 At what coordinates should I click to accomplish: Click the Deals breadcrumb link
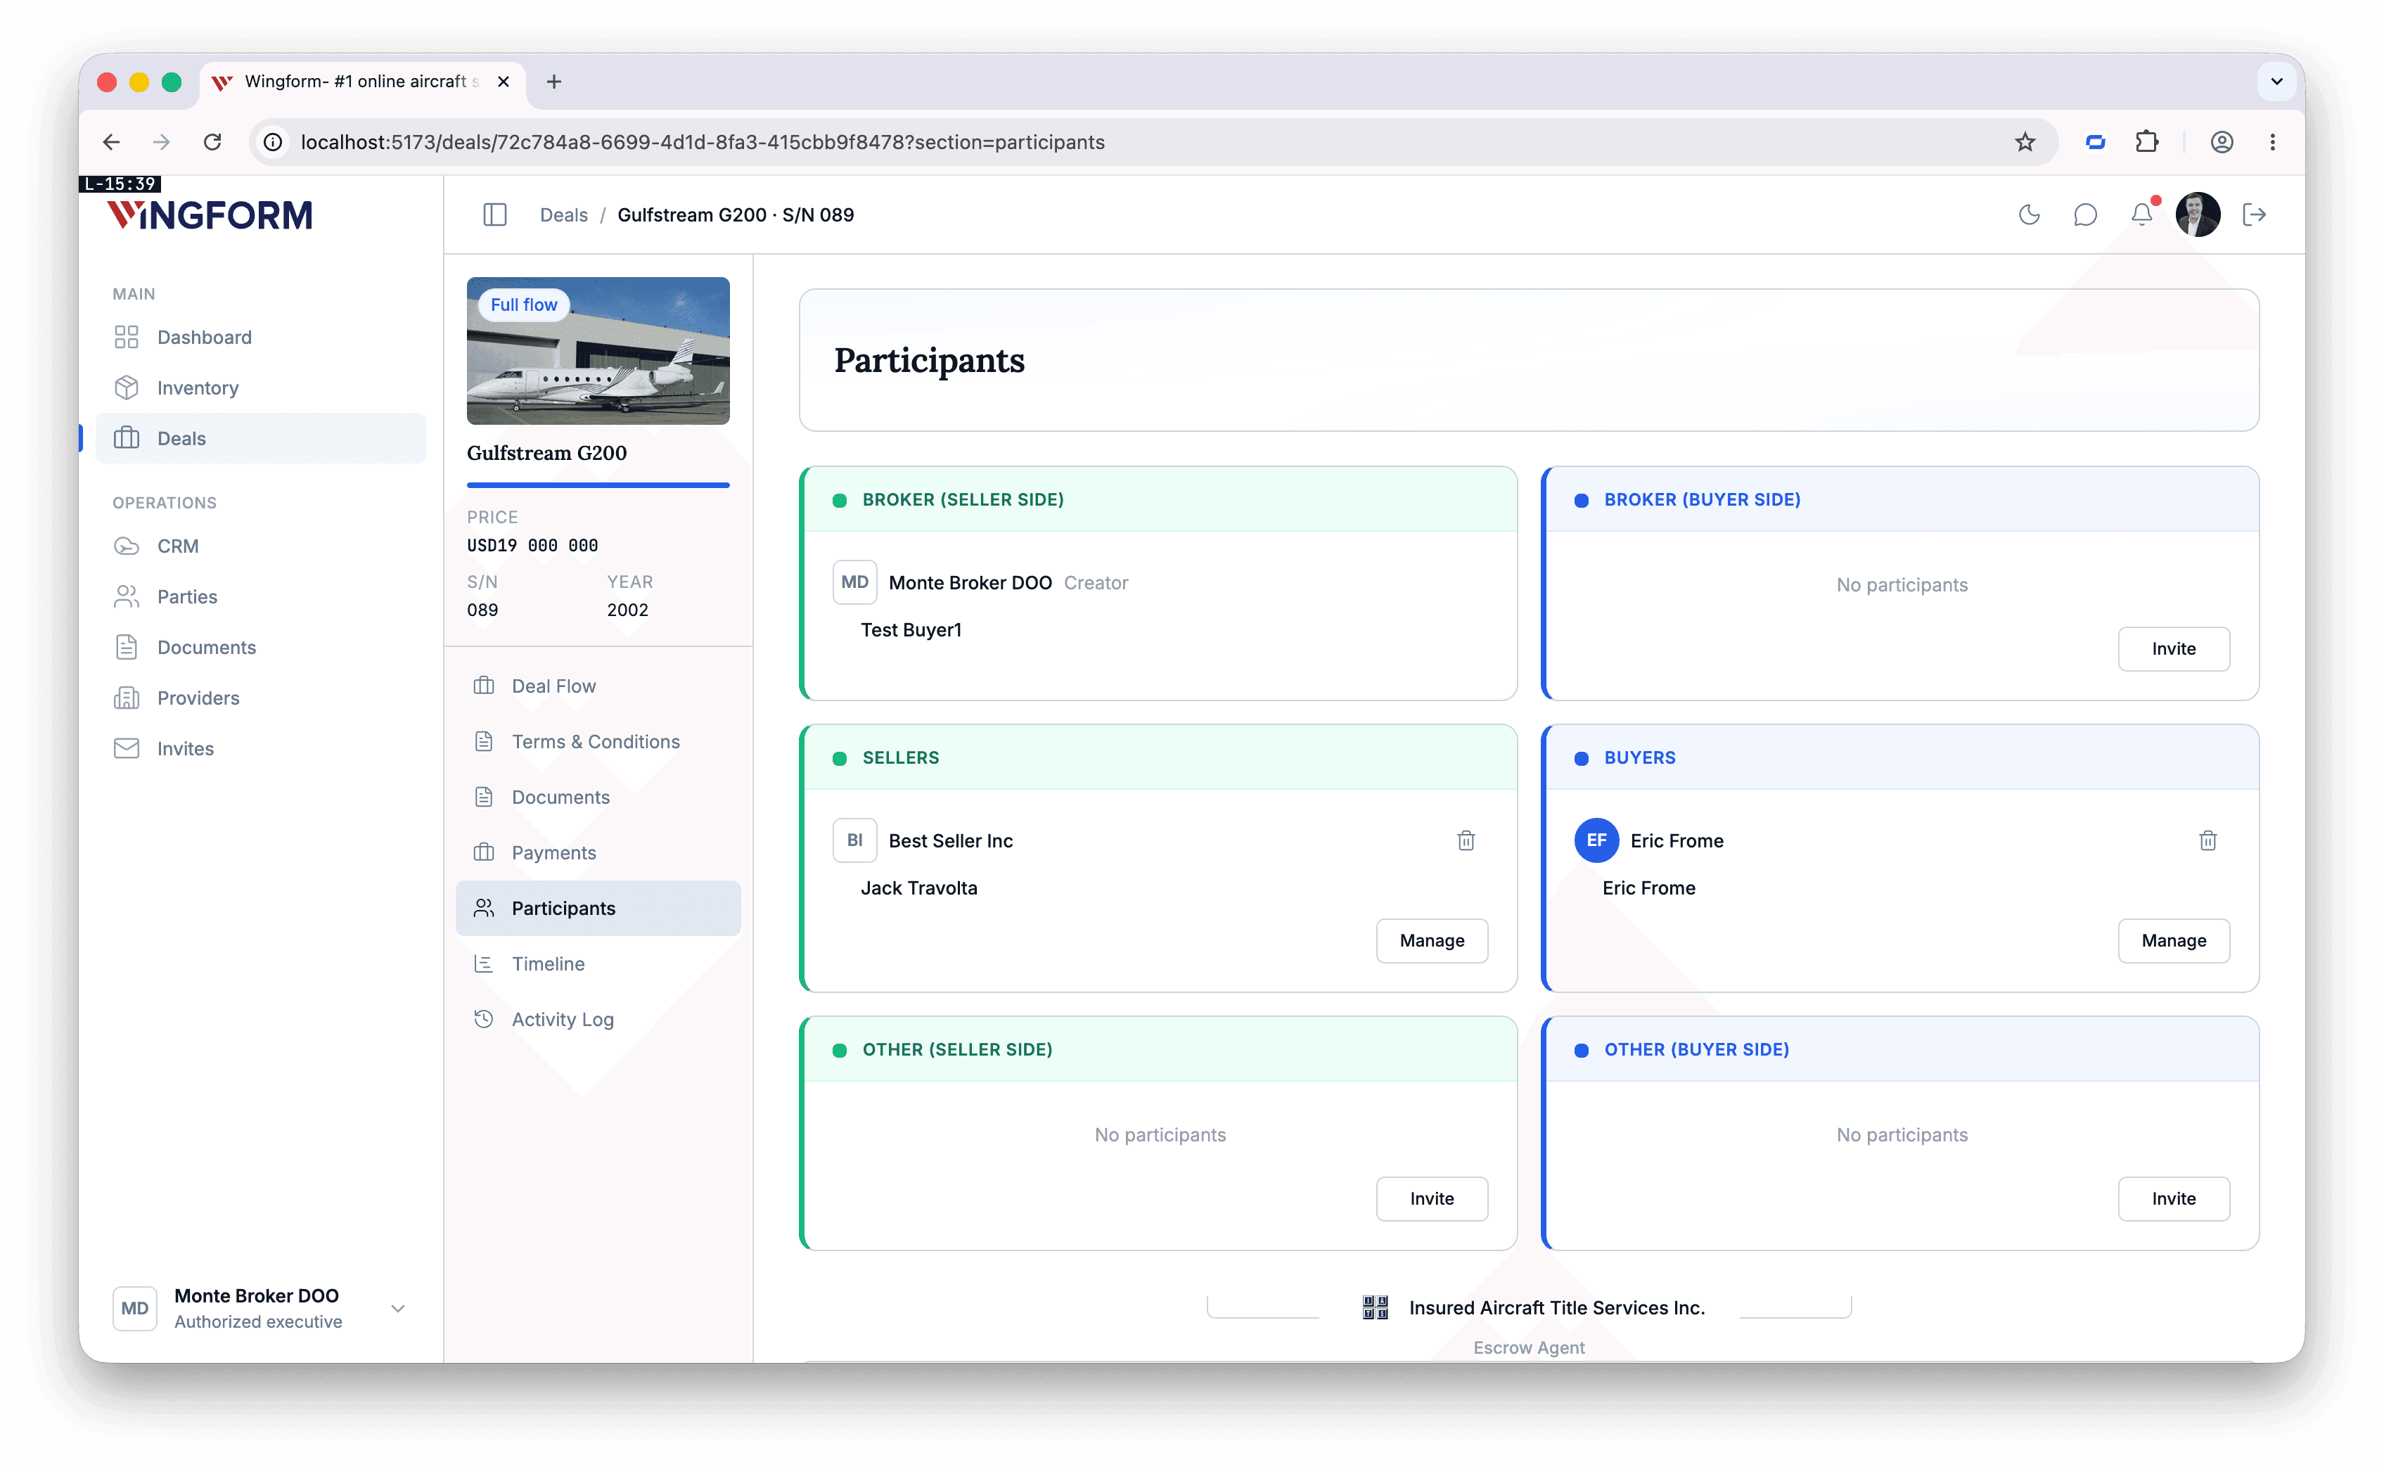click(x=564, y=214)
